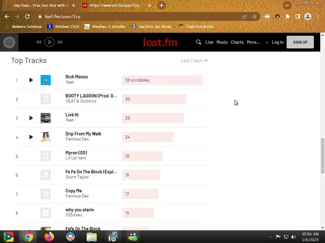This screenshot has width=325, height=243.
Task: Reload the page
Action: click(x=27, y=16)
